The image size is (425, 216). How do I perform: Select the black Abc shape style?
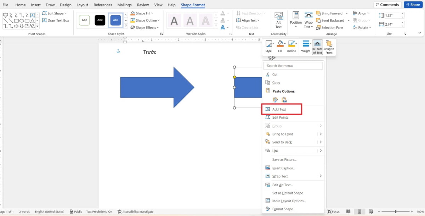100,20
